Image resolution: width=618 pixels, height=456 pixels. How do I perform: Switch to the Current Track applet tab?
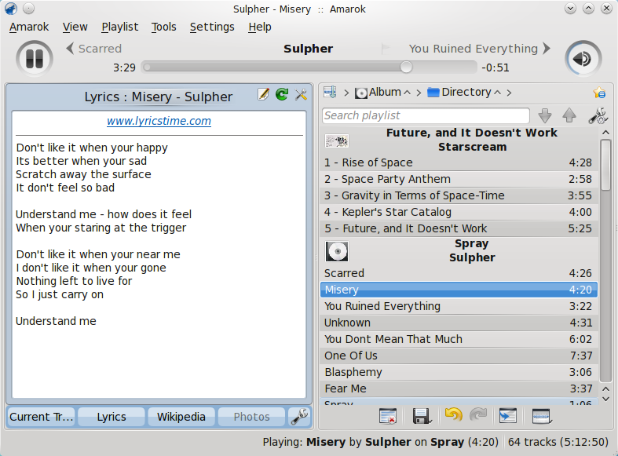41,417
